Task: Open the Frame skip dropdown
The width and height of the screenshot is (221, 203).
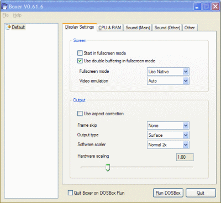Action: pos(168,126)
